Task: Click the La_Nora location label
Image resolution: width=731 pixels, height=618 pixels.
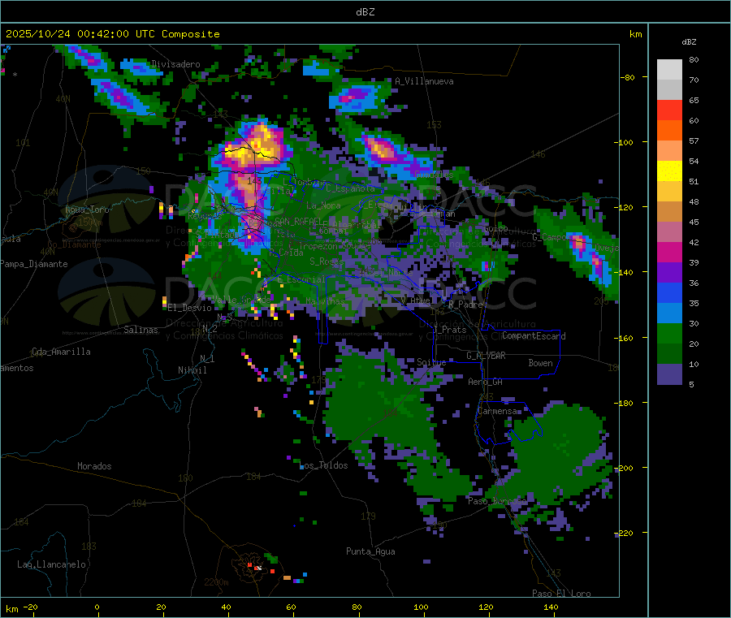Action: pyautogui.click(x=323, y=205)
